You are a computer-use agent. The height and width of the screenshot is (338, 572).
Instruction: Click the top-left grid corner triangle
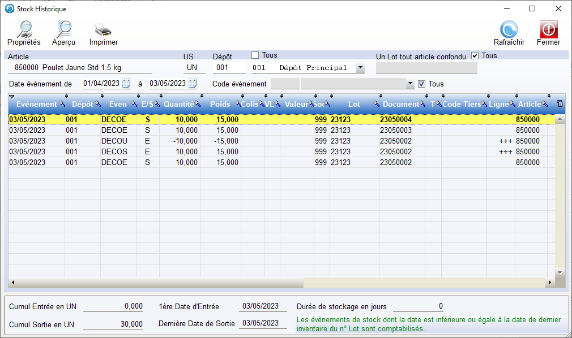pyautogui.click(x=12, y=97)
